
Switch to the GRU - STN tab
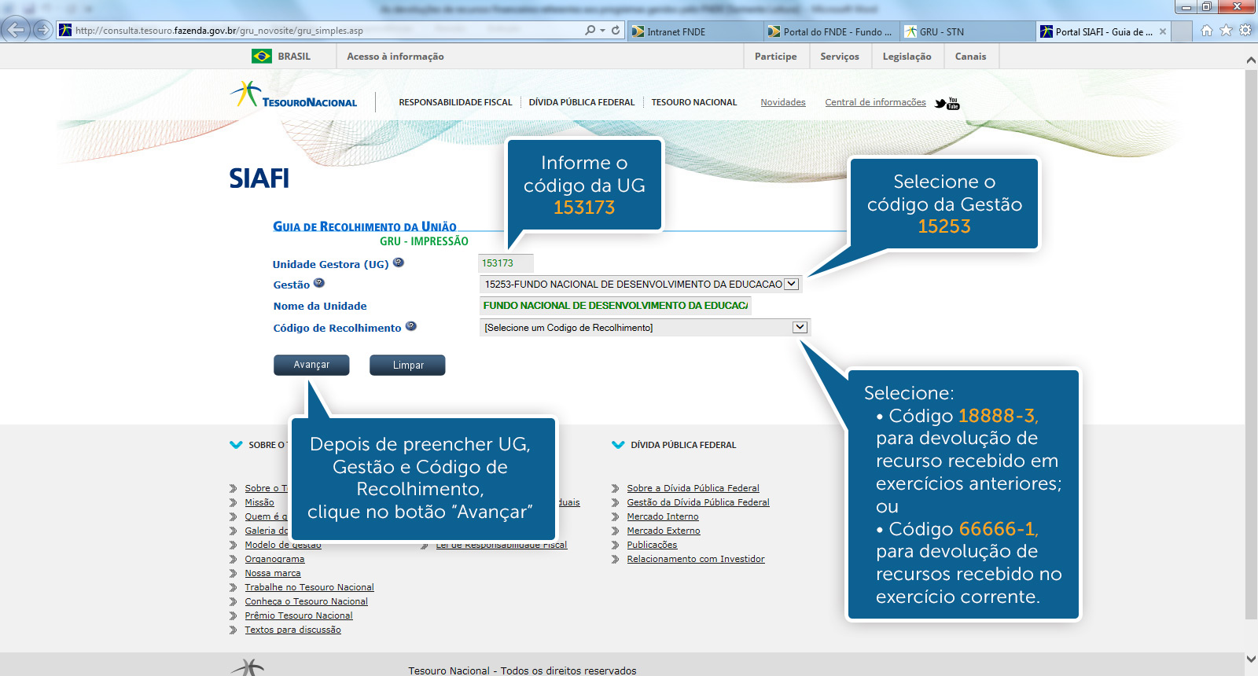[968, 31]
